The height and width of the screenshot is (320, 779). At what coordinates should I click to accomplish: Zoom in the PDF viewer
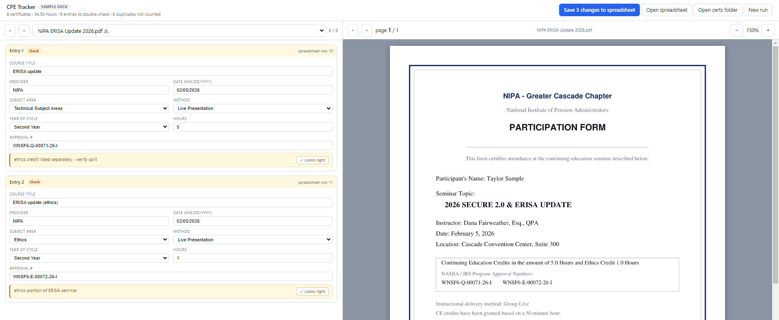click(x=768, y=30)
